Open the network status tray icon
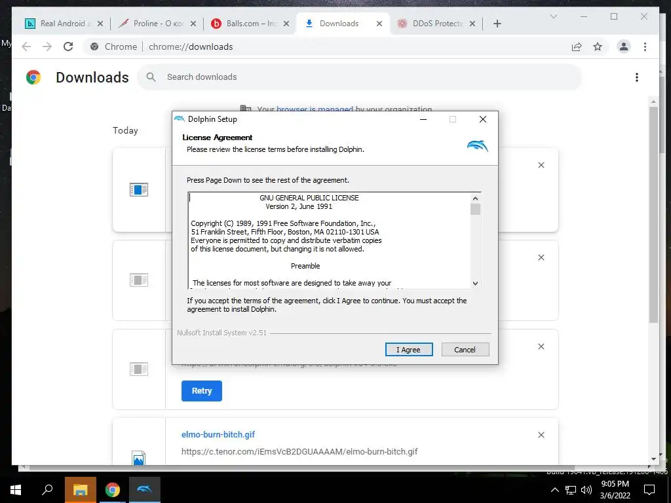Screen dimensions: 671x503 pos(571,490)
